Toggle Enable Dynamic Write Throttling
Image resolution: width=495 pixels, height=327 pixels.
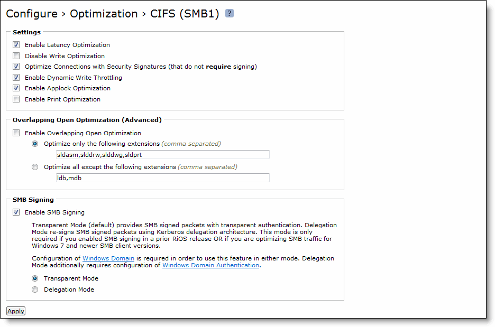[16, 78]
